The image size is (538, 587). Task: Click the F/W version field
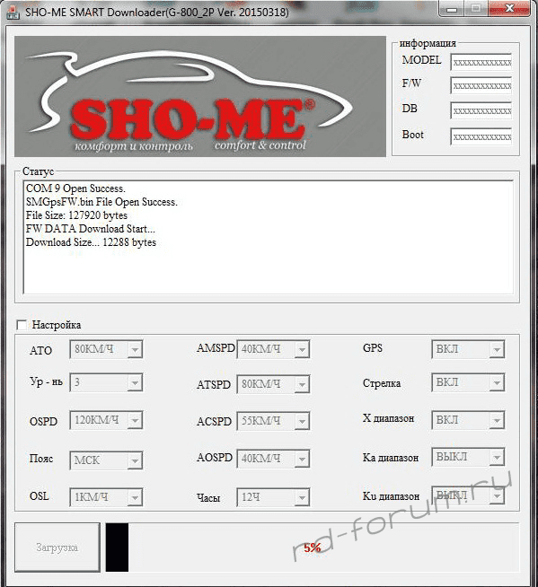(481, 86)
